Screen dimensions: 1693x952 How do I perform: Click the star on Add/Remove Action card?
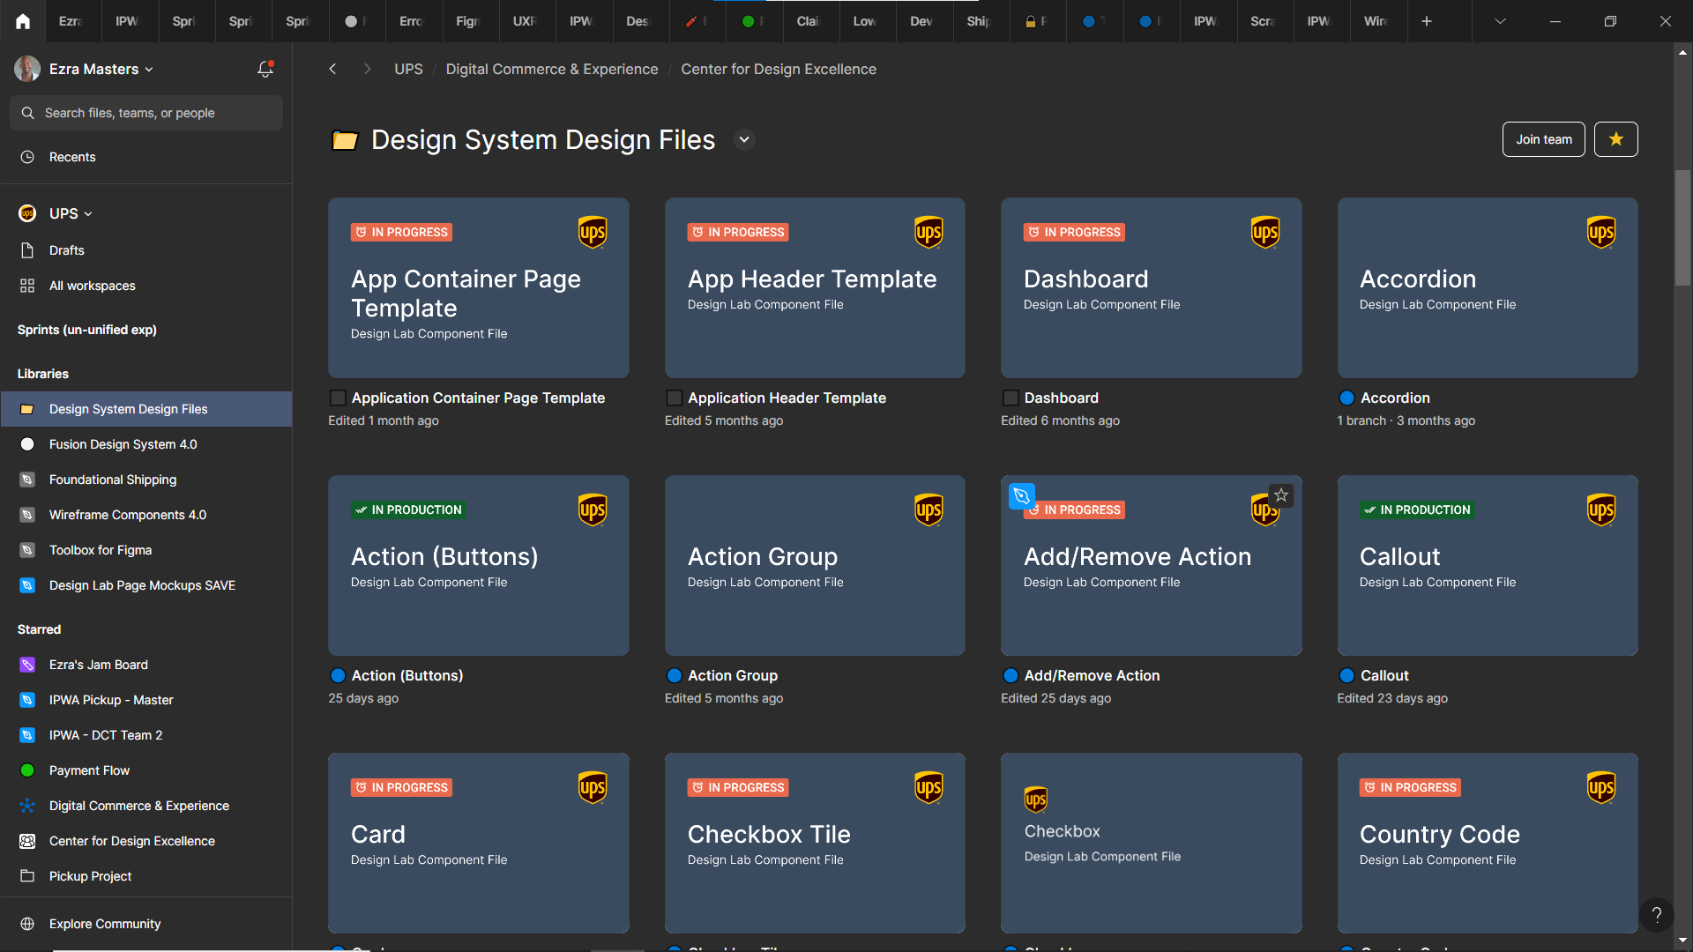1281,495
